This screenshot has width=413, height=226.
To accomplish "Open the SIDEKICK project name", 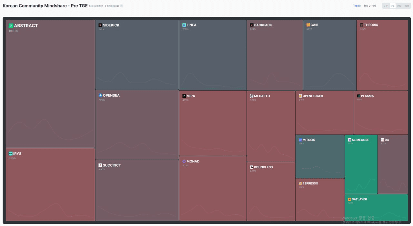I will point(111,25).
